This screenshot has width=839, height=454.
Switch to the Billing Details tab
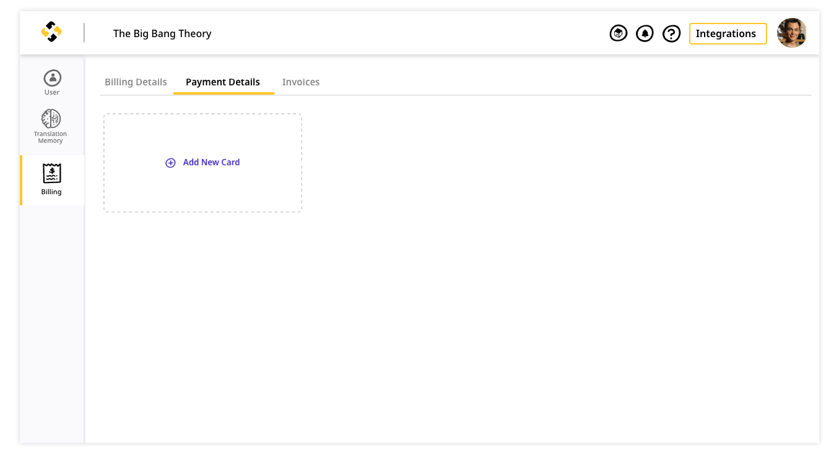[136, 82]
